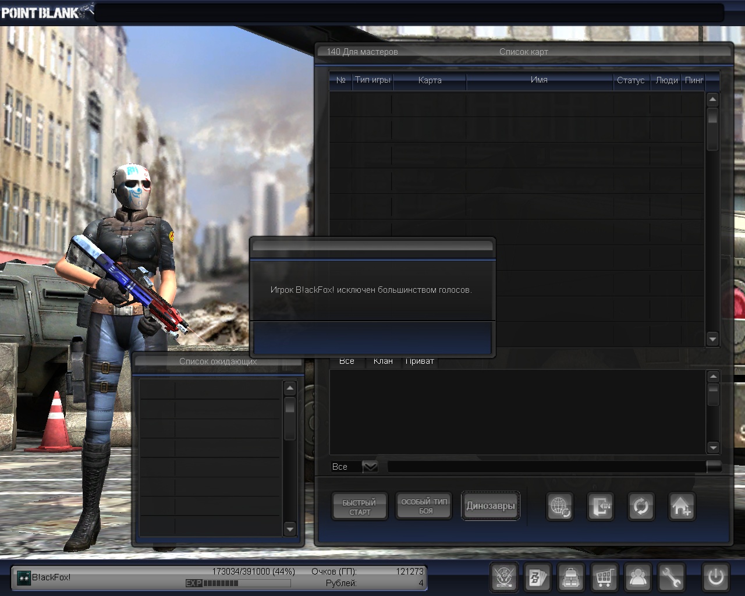Click the chat message input field
This screenshot has width=745, height=596.
546,467
